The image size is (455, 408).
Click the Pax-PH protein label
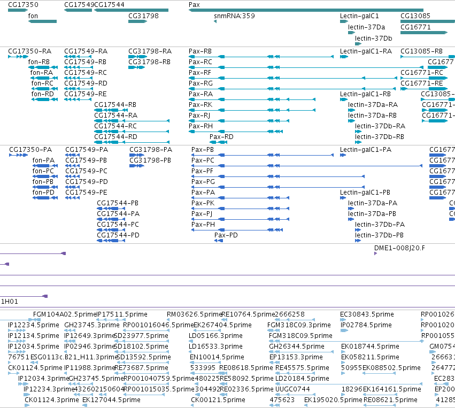tap(203, 224)
